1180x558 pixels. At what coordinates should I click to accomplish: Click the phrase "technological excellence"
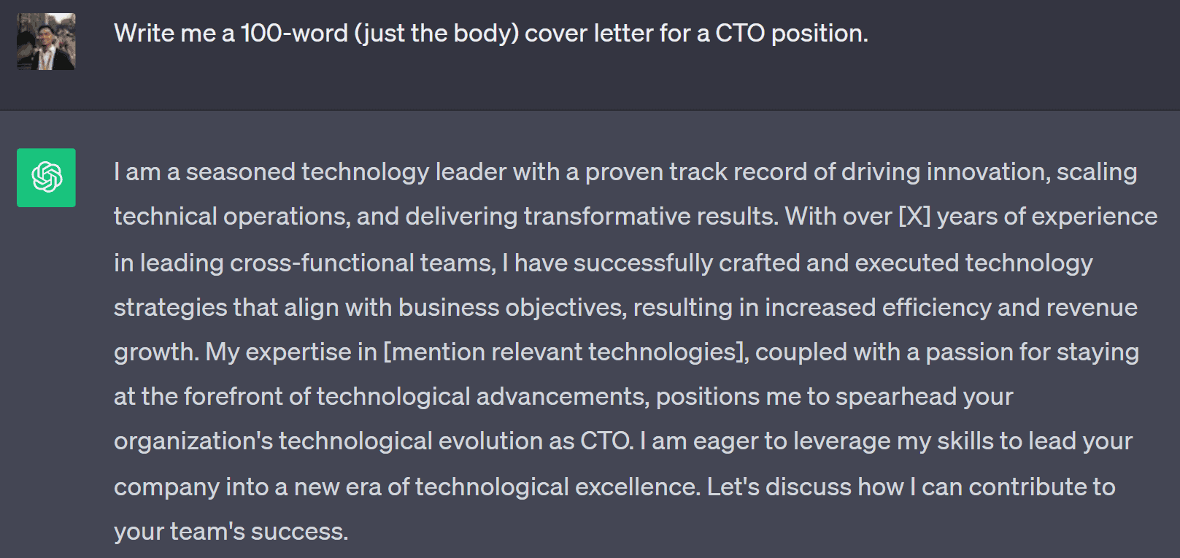pos(558,487)
